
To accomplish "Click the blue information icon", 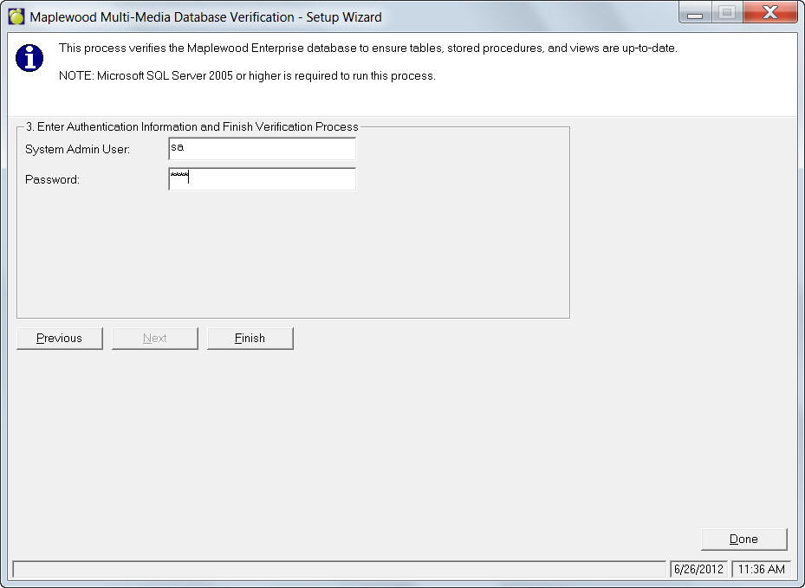I will coord(29,58).
